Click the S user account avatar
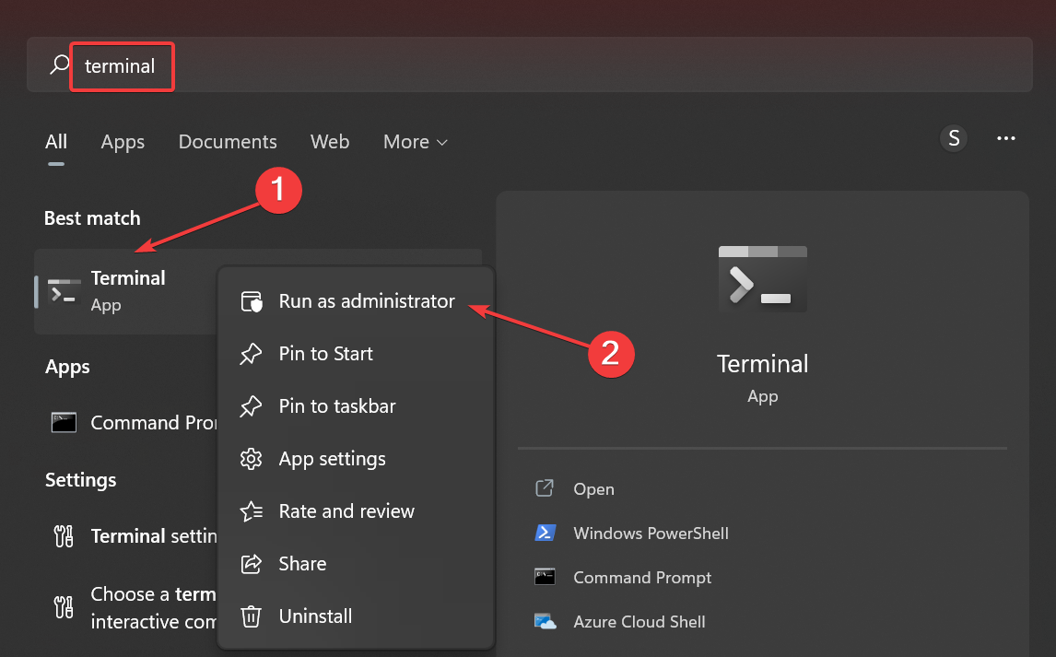 (954, 139)
